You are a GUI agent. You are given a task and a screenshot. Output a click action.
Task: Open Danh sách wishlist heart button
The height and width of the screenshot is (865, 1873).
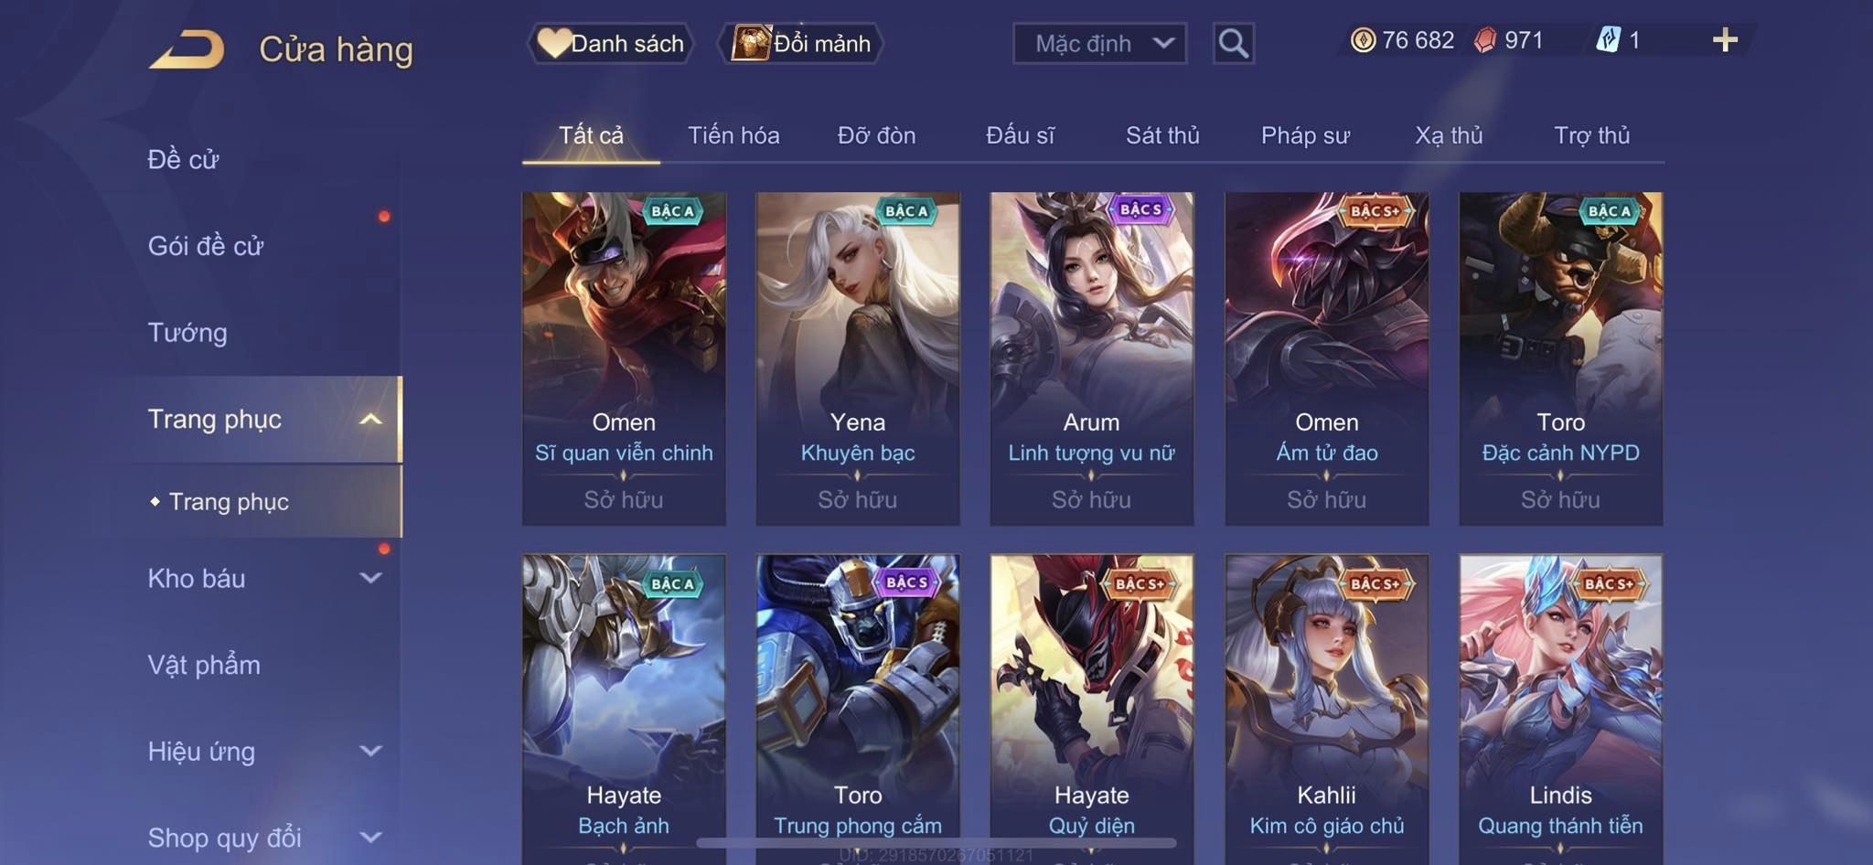(x=611, y=43)
